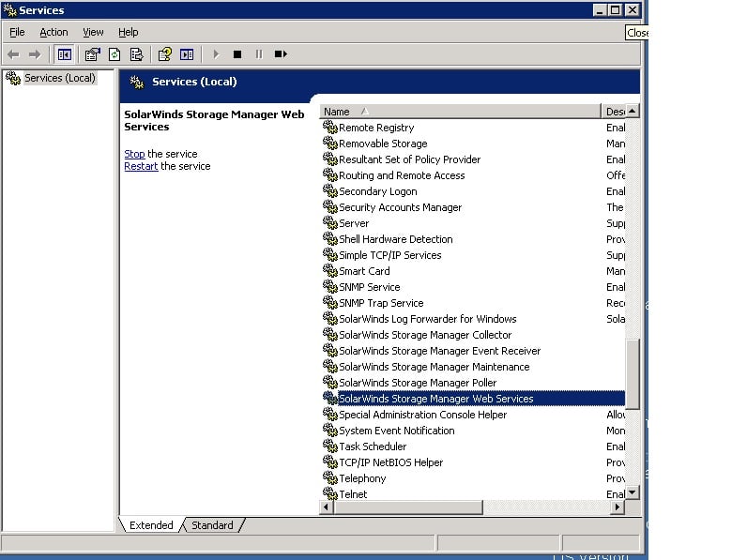
Task: Click the vertical scrollbar up arrow
Action: click(x=633, y=111)
